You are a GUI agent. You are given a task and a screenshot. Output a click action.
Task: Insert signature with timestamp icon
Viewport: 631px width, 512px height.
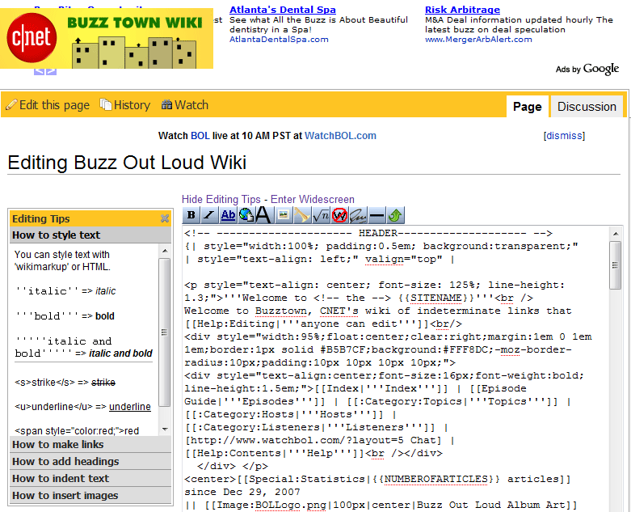tap(358, 215)
